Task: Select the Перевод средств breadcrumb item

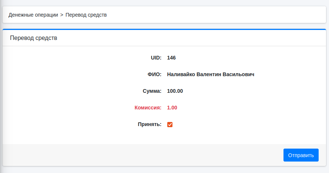Action: point(86,15)
